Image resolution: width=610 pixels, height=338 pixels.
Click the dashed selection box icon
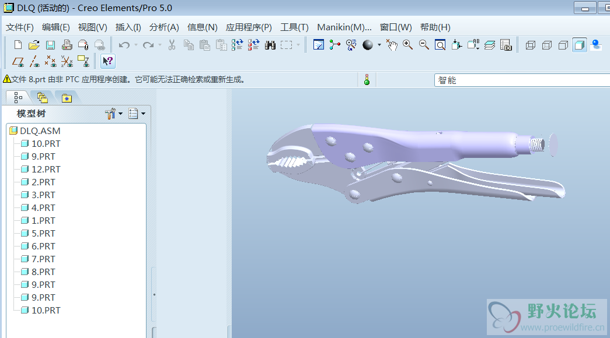pyautogui.click(x=287, y=45)
